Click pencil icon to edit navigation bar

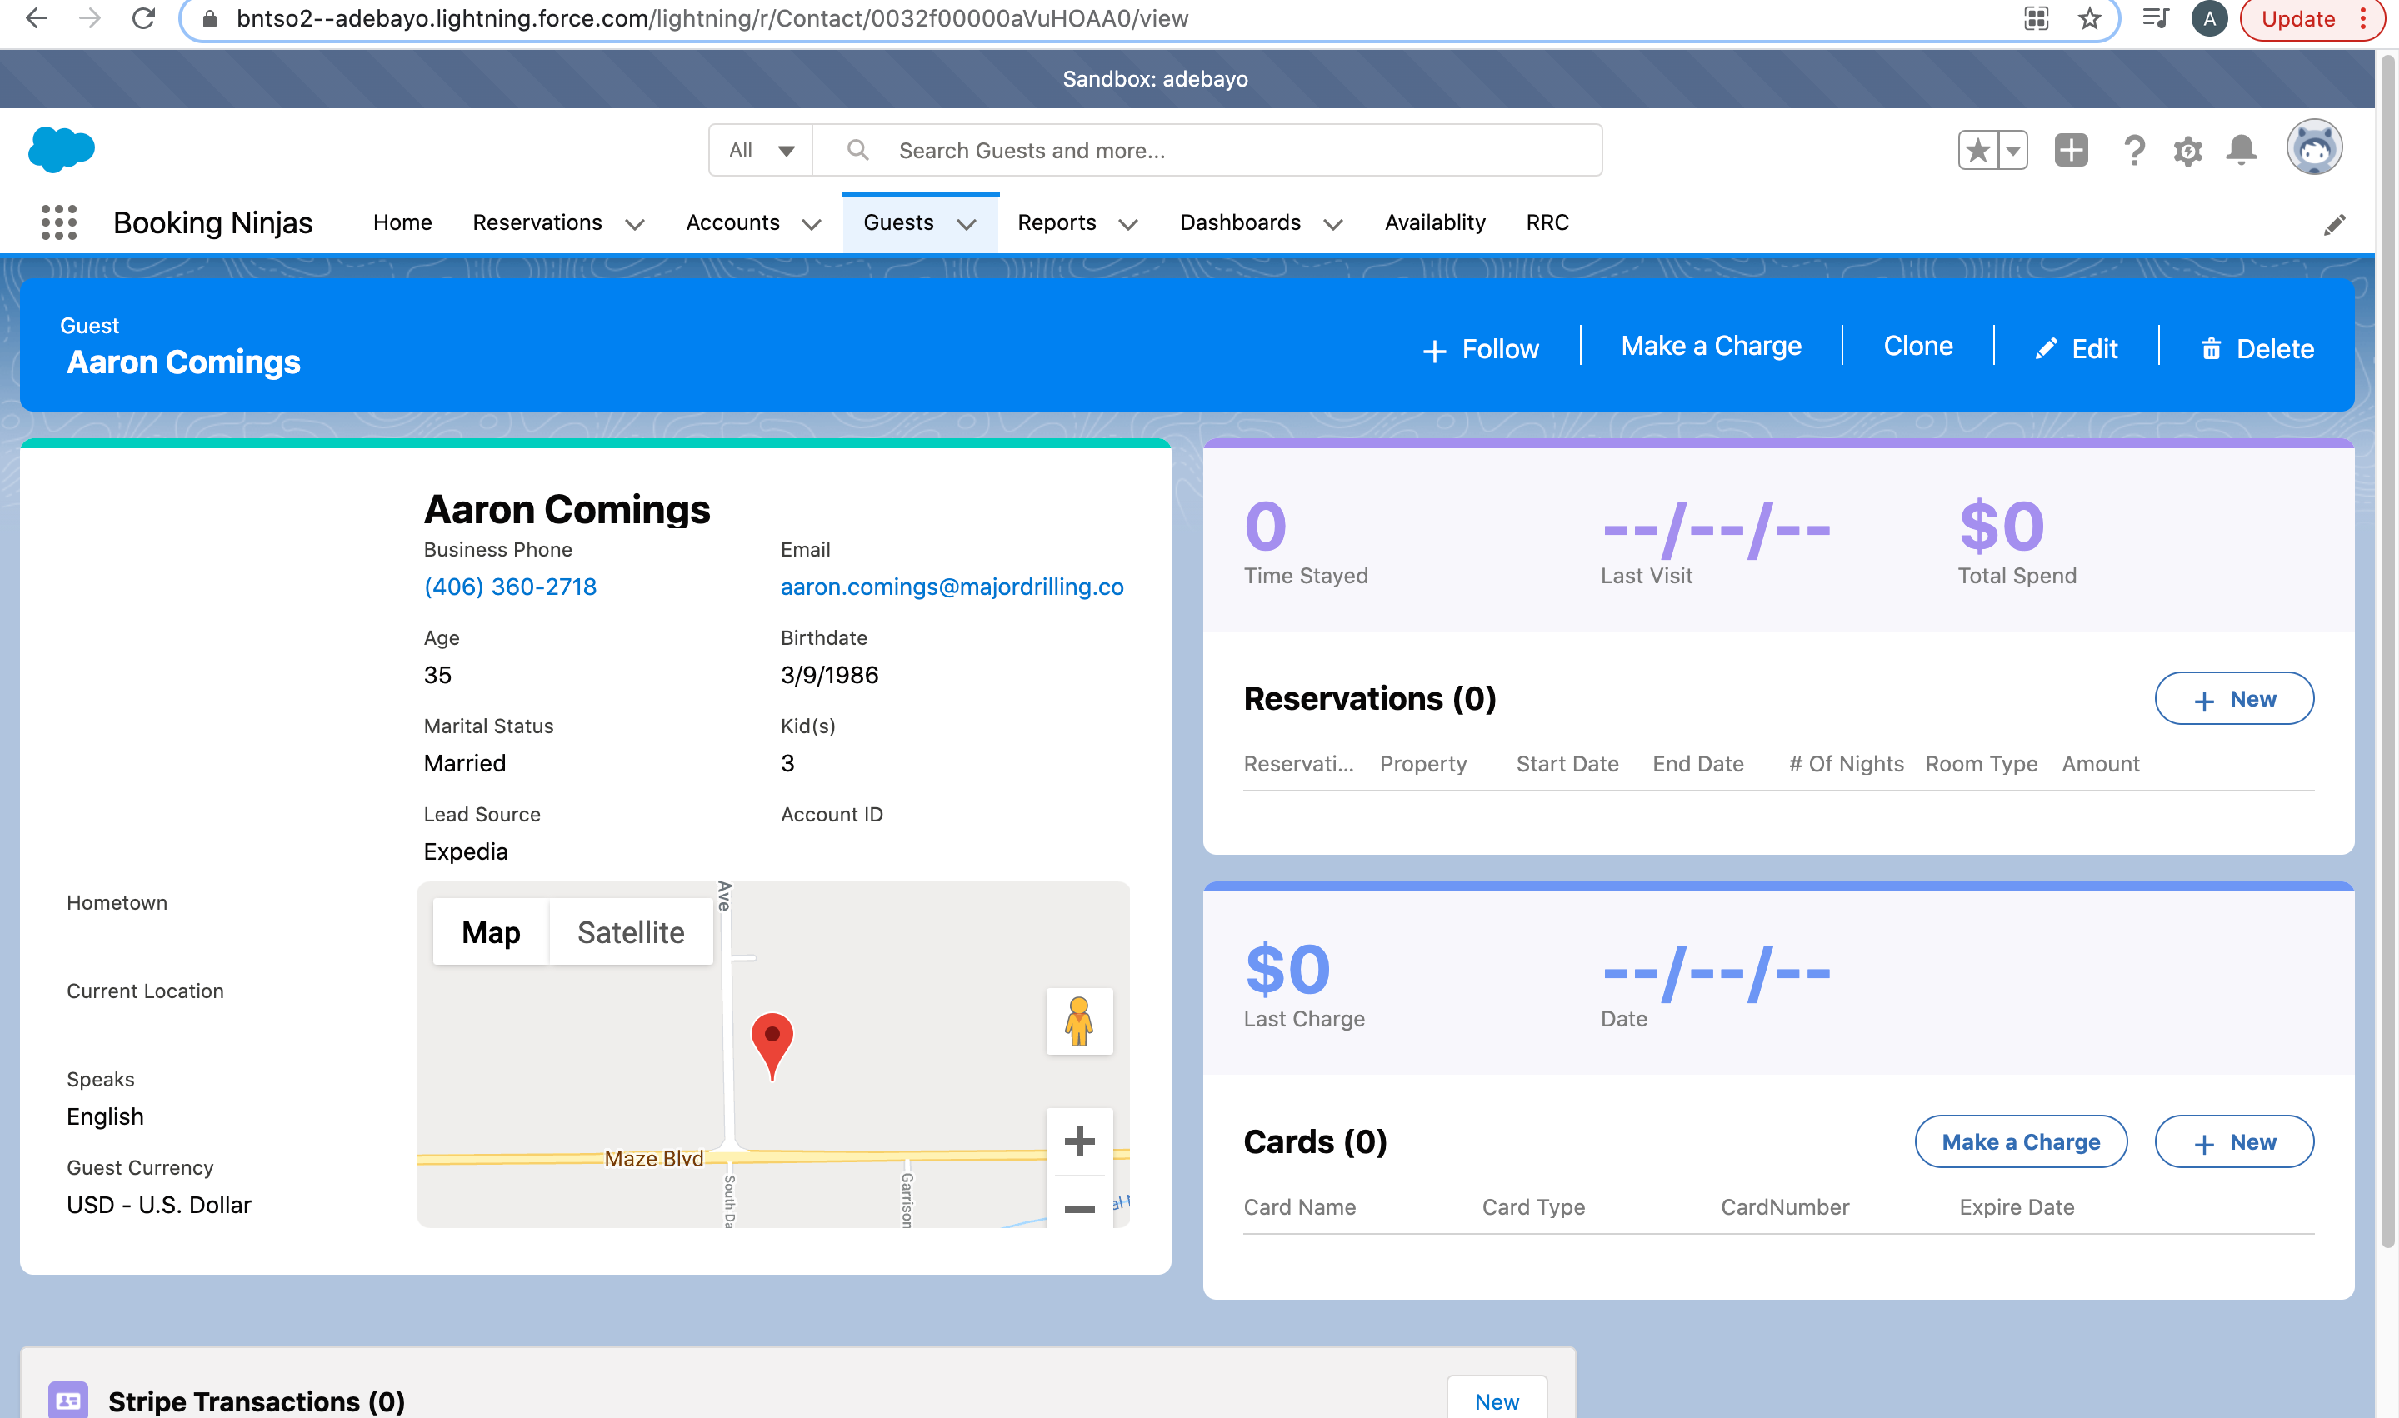click(2334, 225)
